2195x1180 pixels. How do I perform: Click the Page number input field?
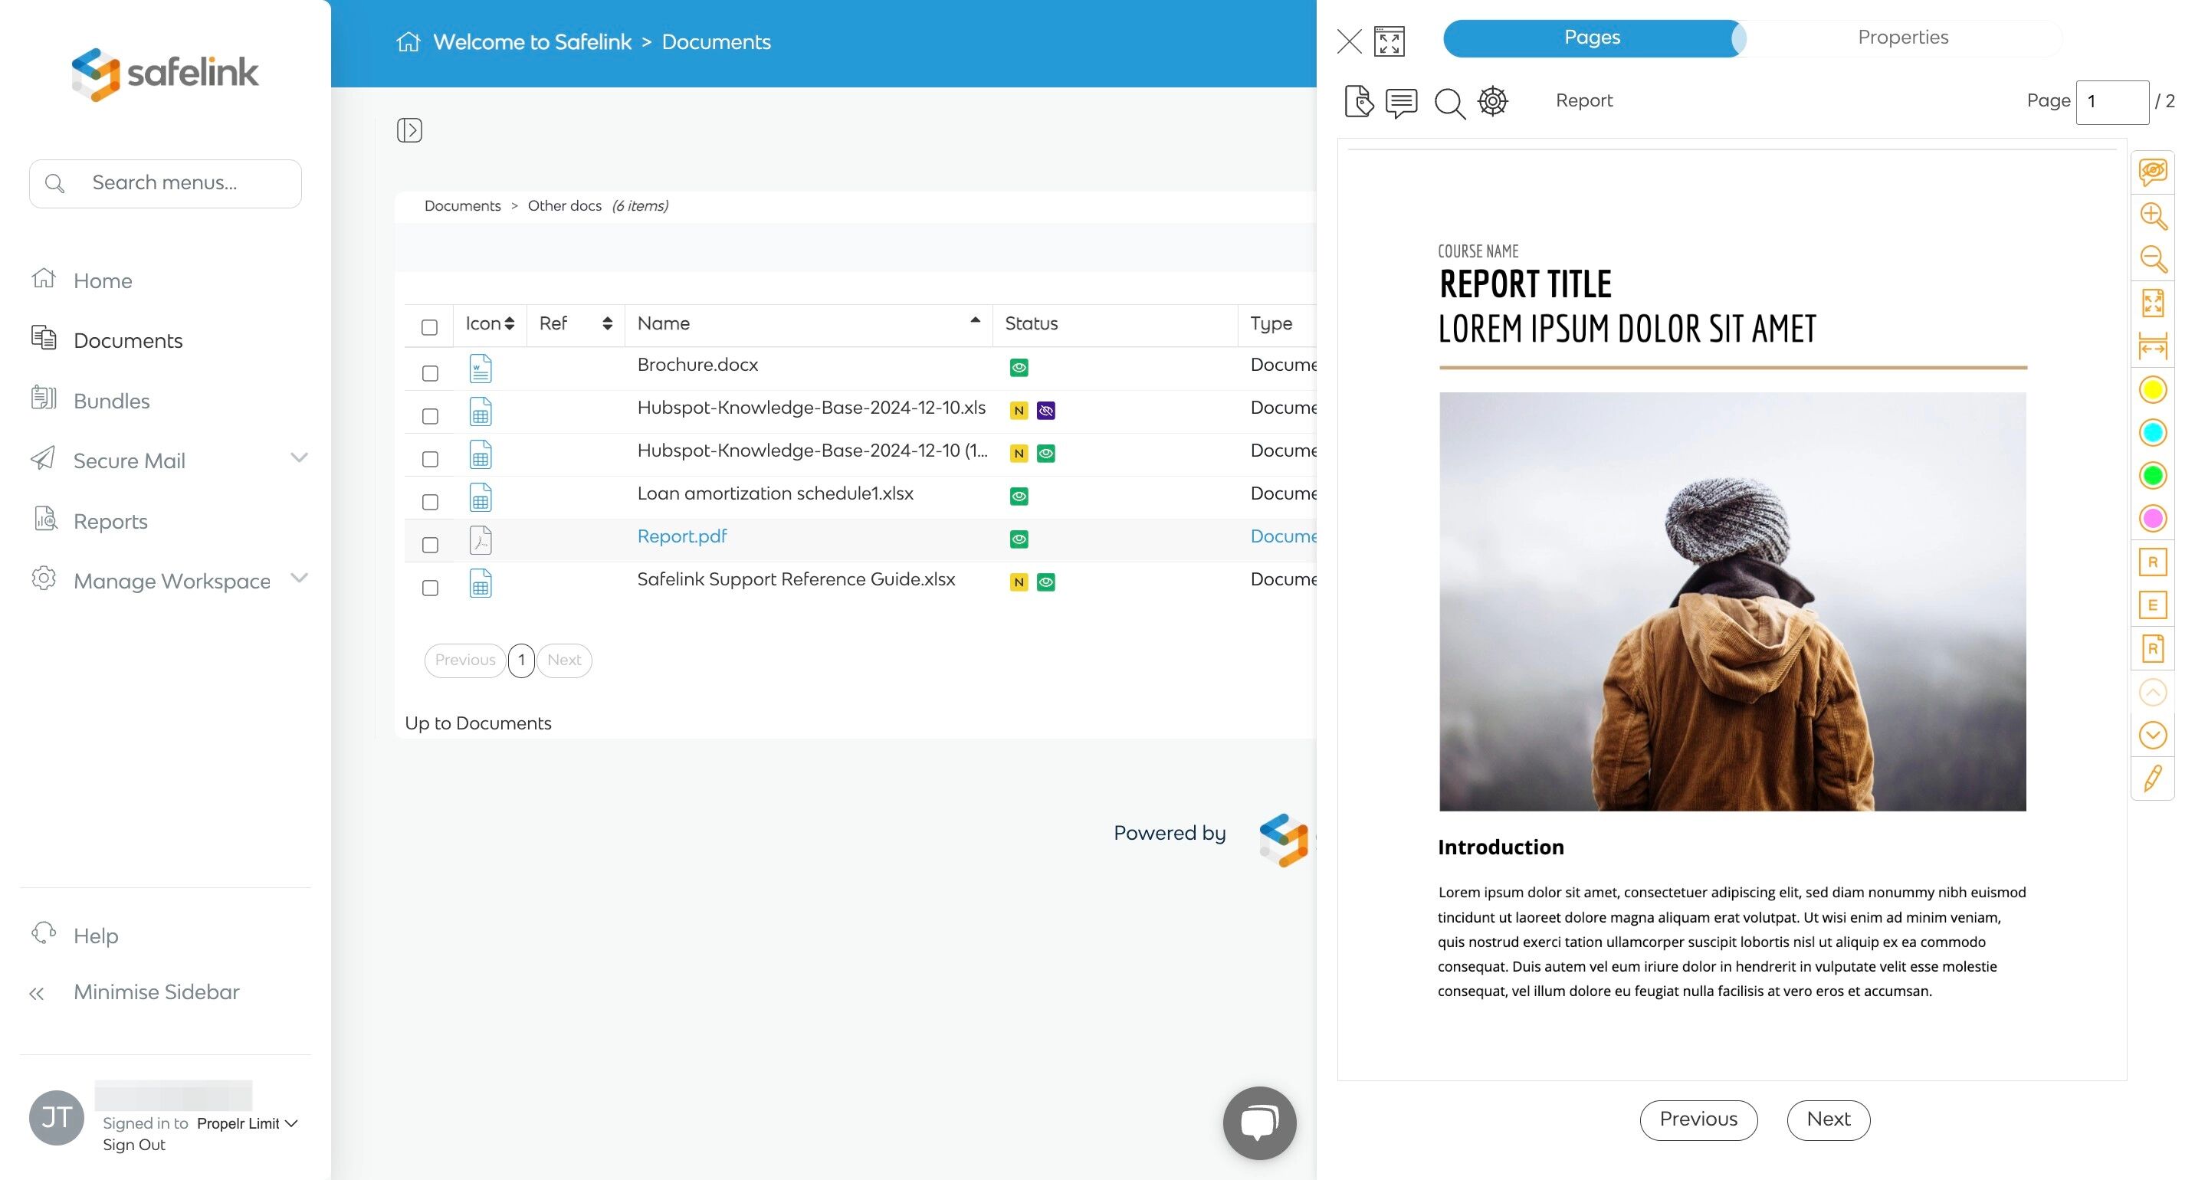point(2111,101)
